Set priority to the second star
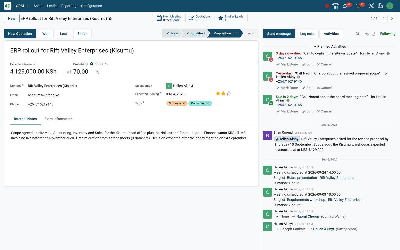Image resolution: width=400 pixels, height=250 pixels. (x=223, y=94)
